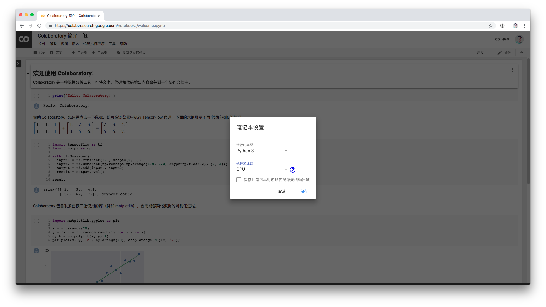This screenshot has height=307, width=546.
Task: Open the 工具 menu
Action: (x=112, y=44)
